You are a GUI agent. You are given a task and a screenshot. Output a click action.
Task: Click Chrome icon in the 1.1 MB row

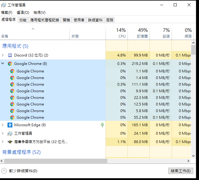click(x=12, y=71)
